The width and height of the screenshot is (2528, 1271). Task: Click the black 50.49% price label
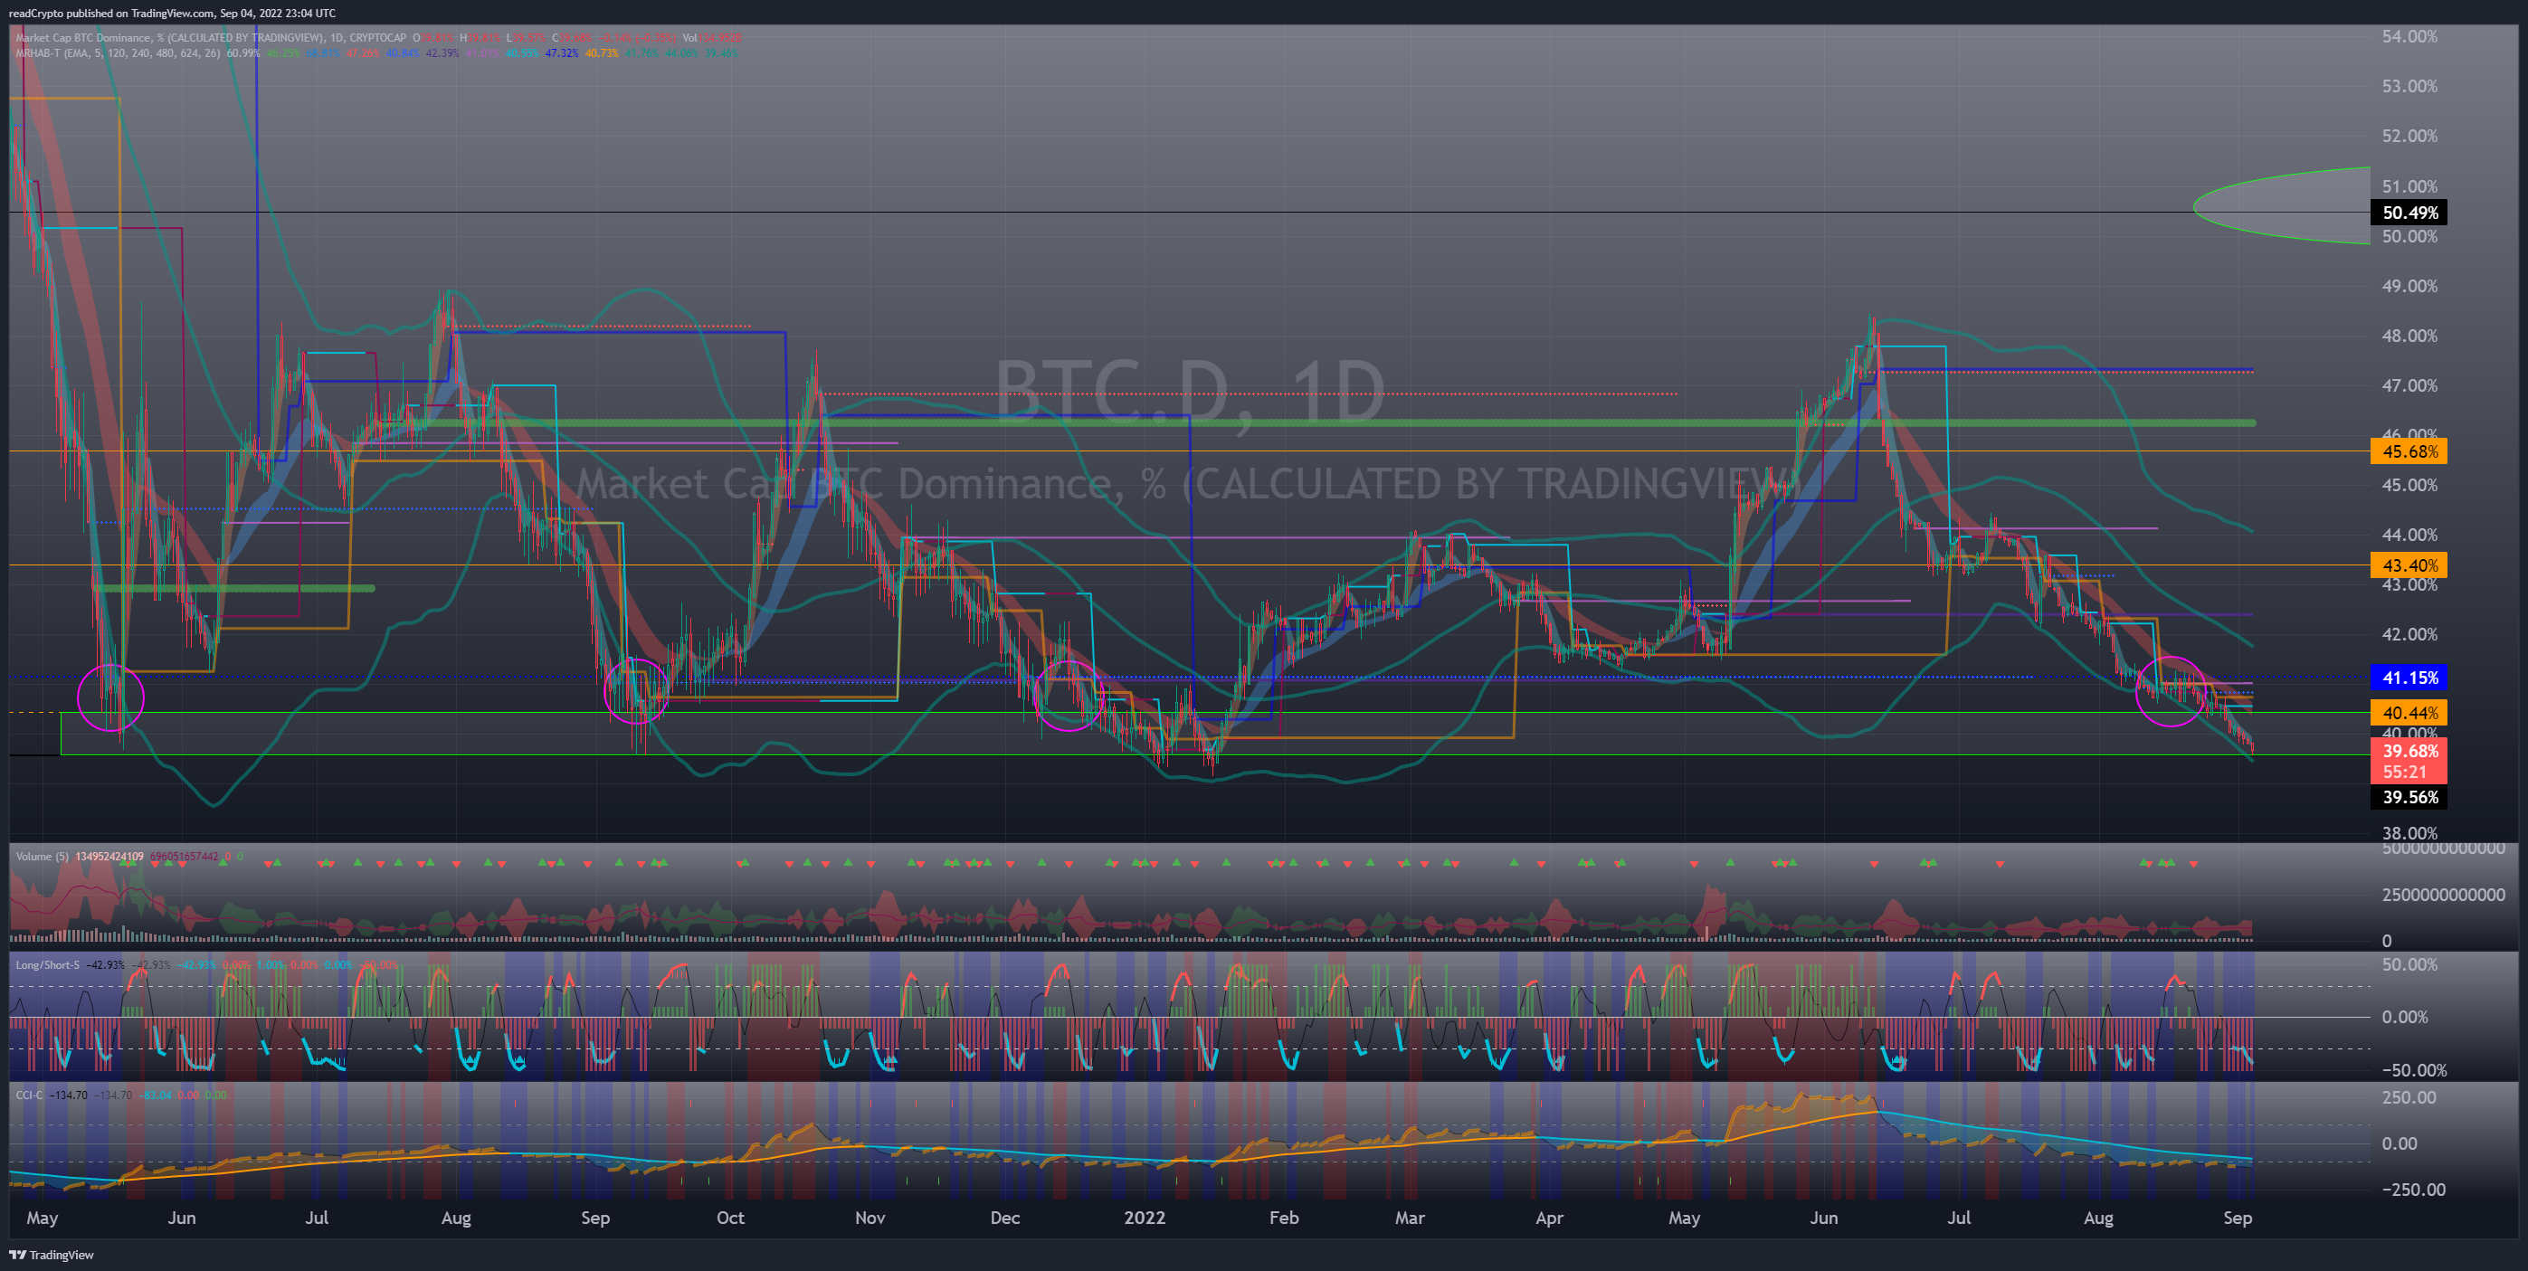tap(2409, 213)
